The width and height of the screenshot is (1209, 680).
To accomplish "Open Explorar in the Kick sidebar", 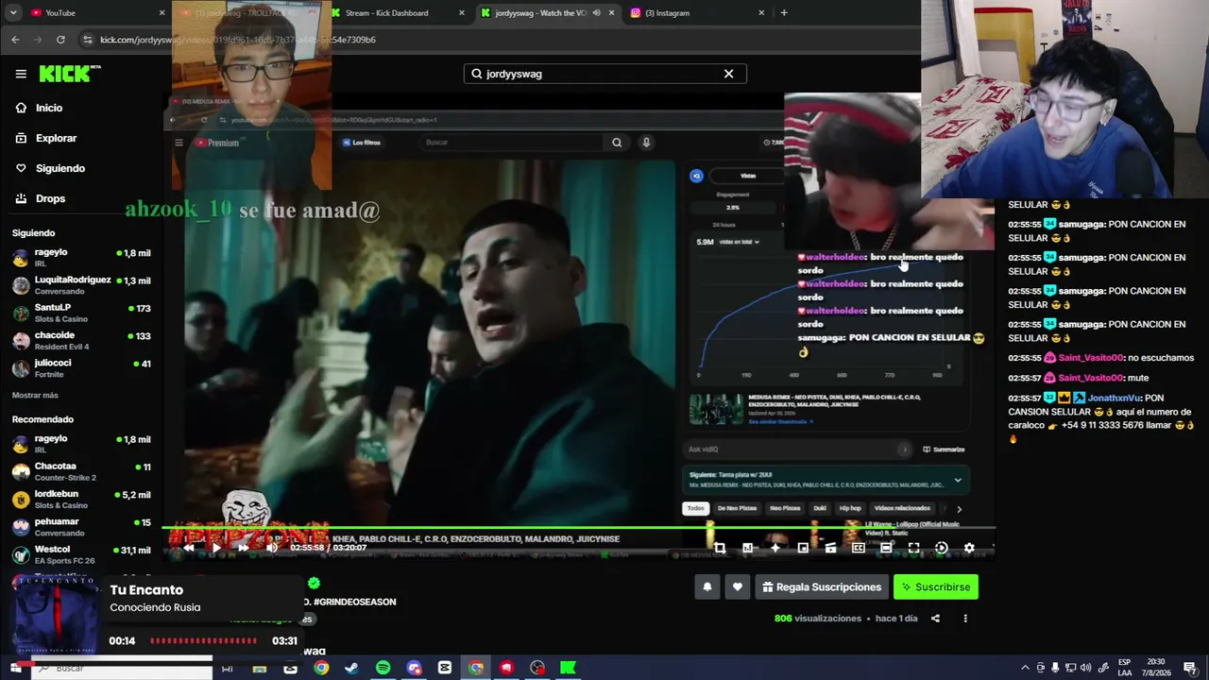I will (x=56, y=138).
